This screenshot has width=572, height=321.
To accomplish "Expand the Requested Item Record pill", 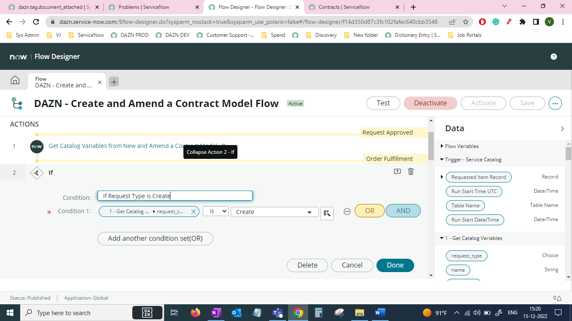I will [x=442, y=177].
